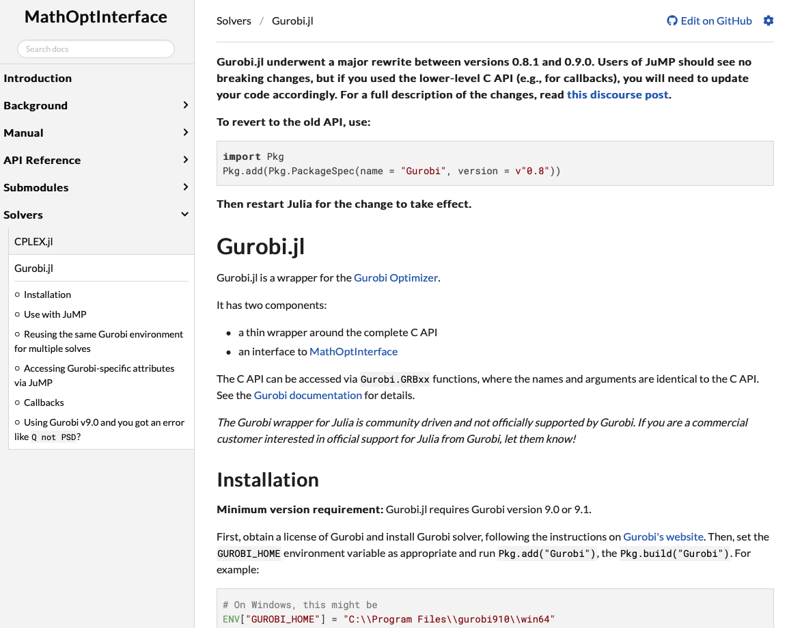Image resolution: width=802 pixels, height=628 pixels.
Task: Go to Using Gurobi v9.0 error section
Action: (x=99, y=429)
